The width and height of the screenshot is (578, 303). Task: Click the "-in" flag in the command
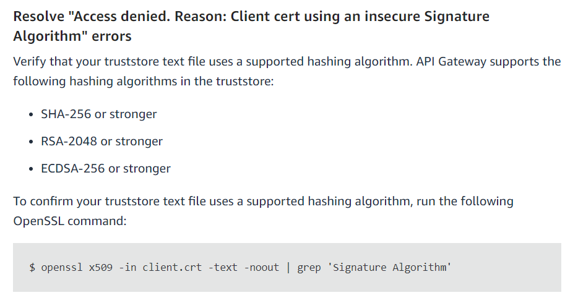point(128,268)
